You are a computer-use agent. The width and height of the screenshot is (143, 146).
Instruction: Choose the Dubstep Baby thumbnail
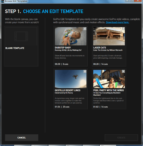[x=71, y=36]
